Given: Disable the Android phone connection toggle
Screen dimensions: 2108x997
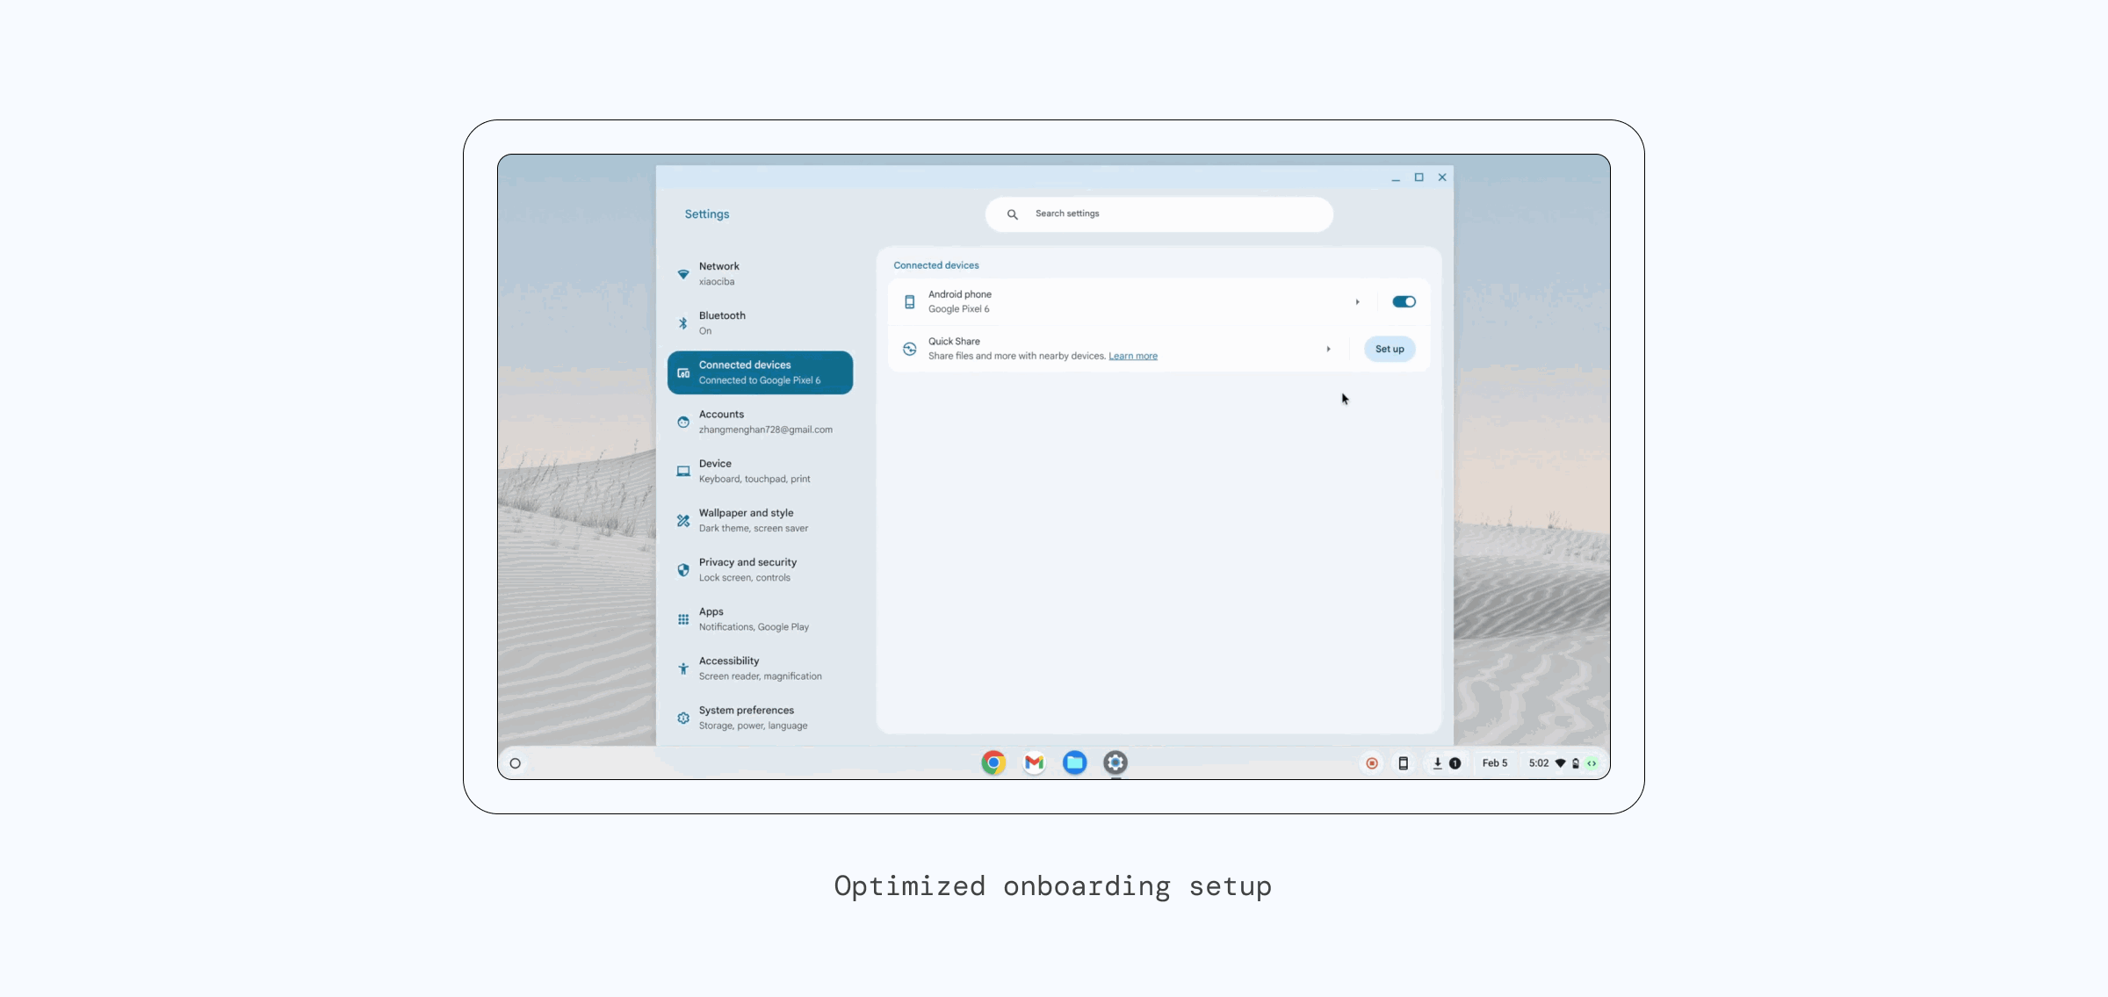Looking at the screenshot, I should pos(1404,301).
